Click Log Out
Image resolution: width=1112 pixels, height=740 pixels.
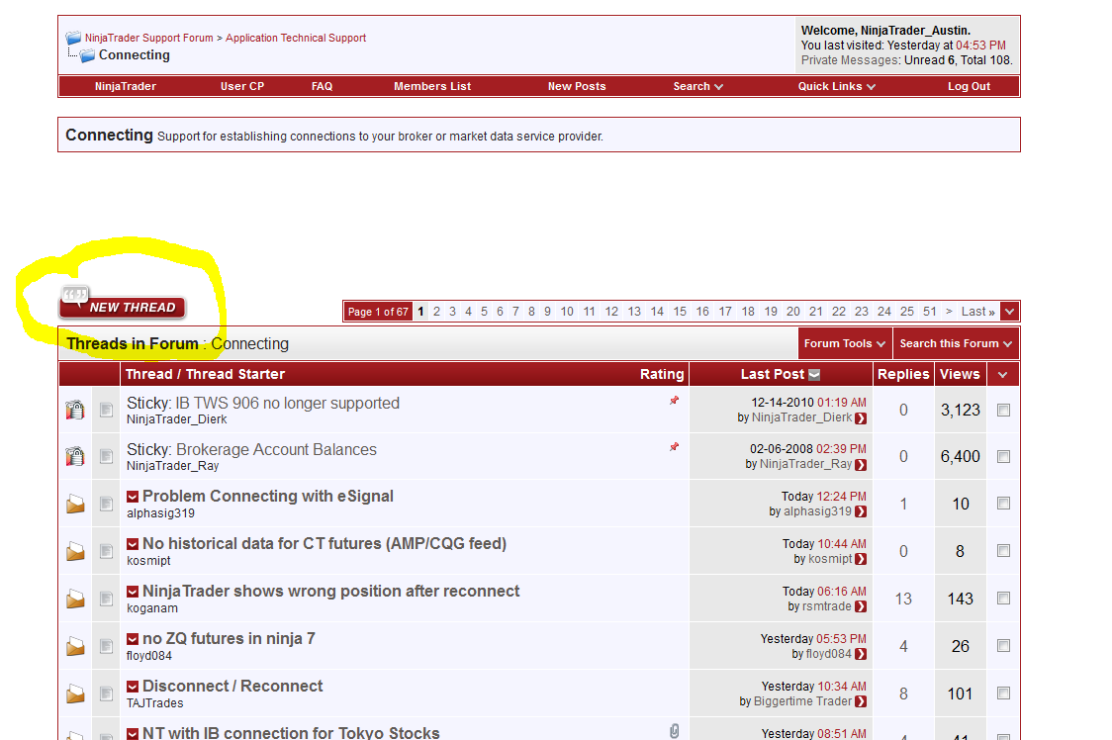(969, 86)
